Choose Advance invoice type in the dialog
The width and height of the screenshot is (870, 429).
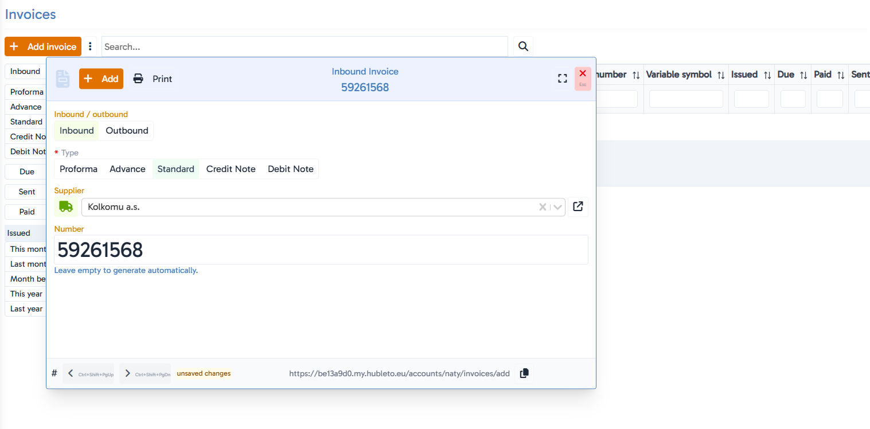(127, 169)
